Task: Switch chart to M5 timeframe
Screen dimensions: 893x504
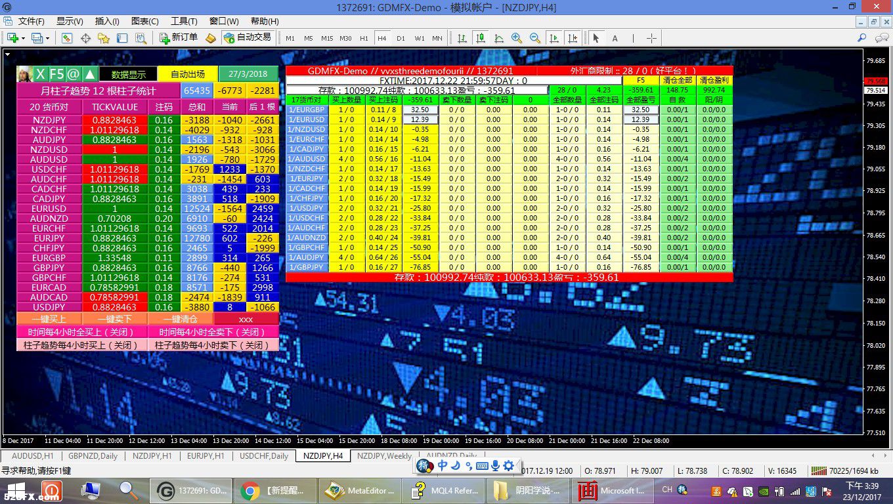Action: point(309,38)
